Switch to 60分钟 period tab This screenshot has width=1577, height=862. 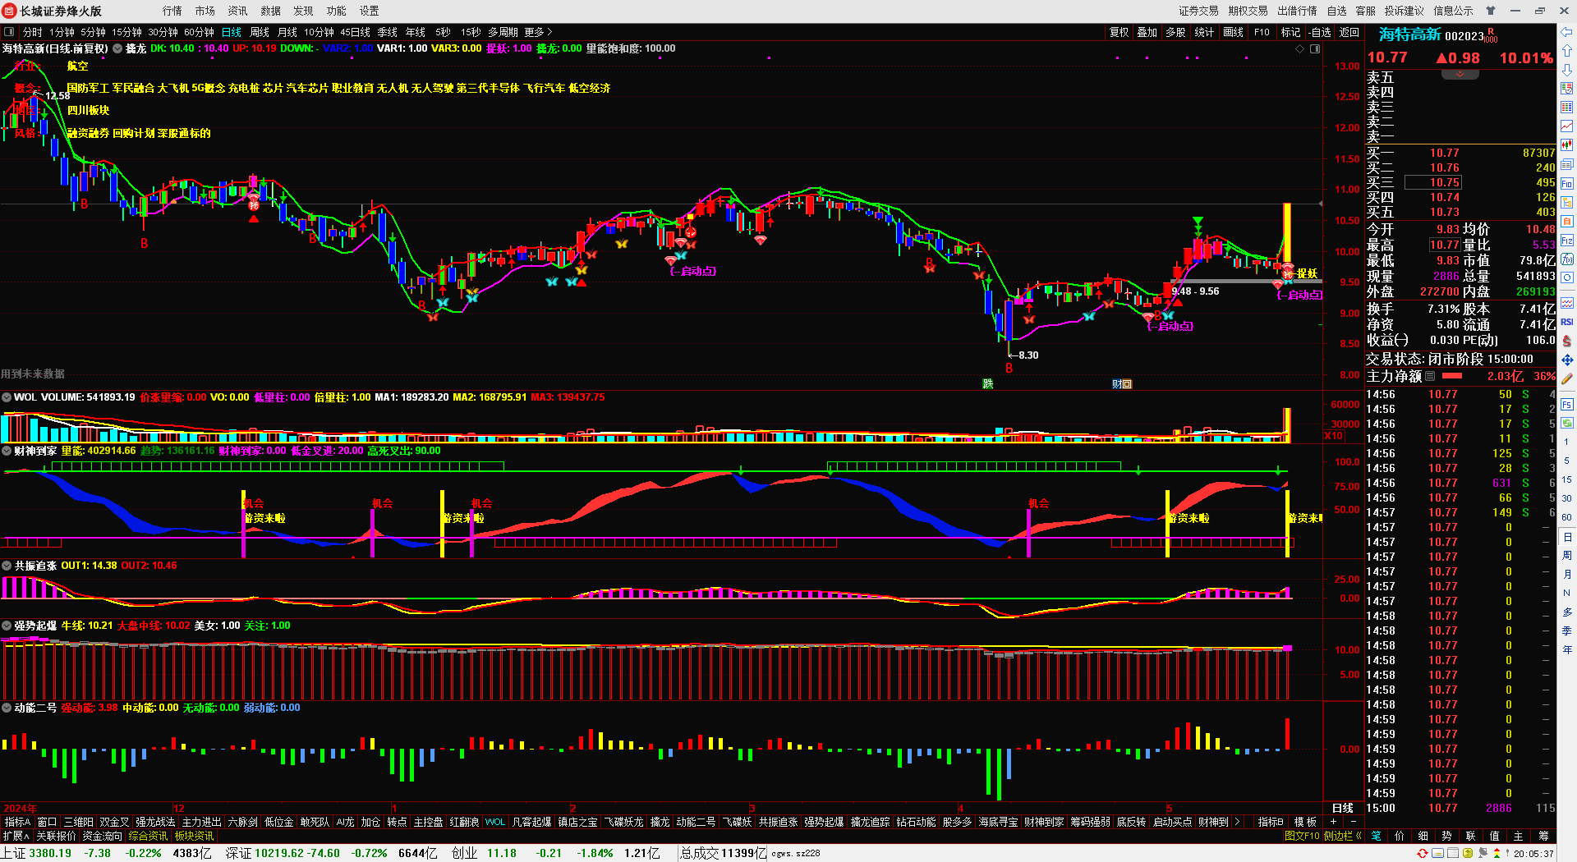click(199, 32)
